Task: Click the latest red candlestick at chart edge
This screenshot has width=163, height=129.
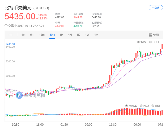Action: coord(162,46)
